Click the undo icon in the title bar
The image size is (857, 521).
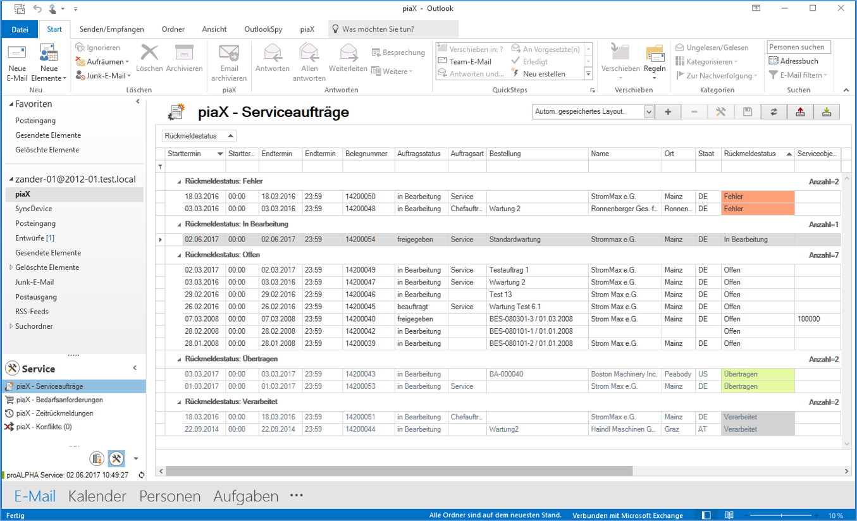tap(37, 9)
